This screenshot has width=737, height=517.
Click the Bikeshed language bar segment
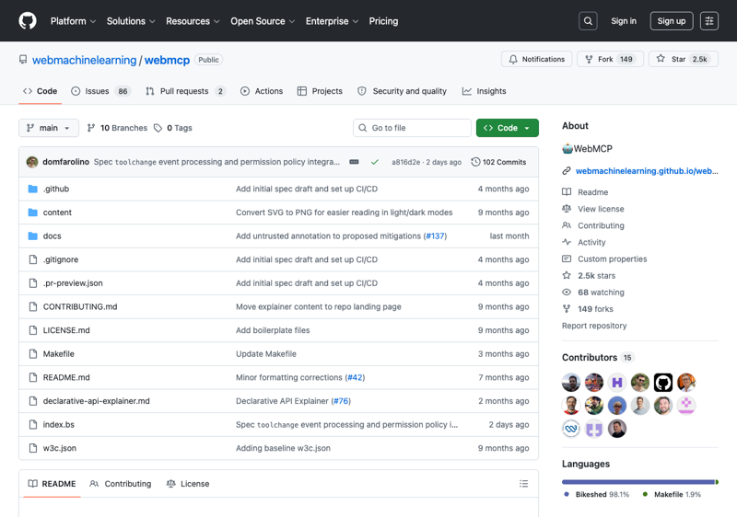pos(638,482)
